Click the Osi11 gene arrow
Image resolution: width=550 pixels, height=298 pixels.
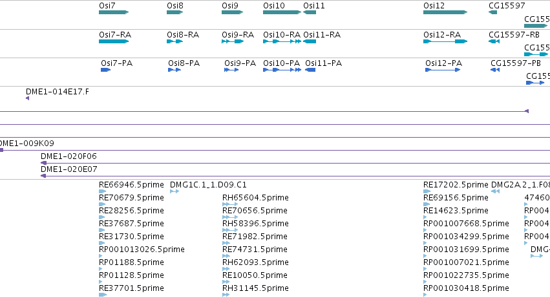point(310,12)
